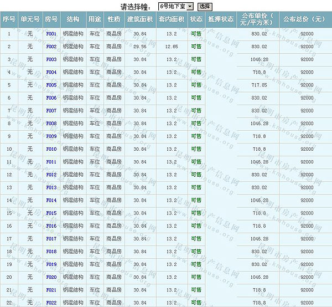Open room link F022

pos(51,303)
